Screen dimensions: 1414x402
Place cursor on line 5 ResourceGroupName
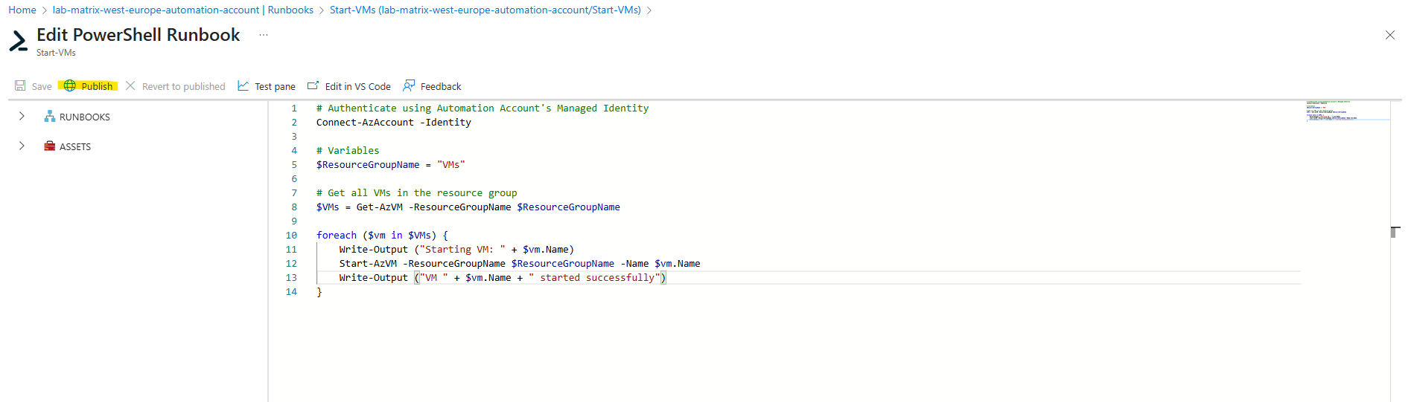368,165
